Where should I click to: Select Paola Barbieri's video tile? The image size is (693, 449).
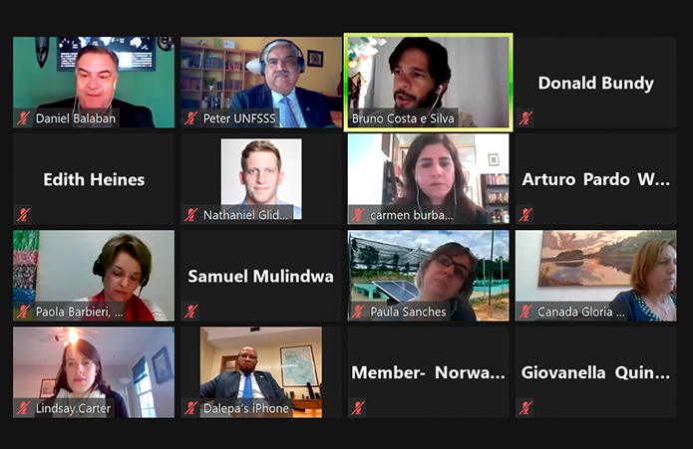point(94,275)
